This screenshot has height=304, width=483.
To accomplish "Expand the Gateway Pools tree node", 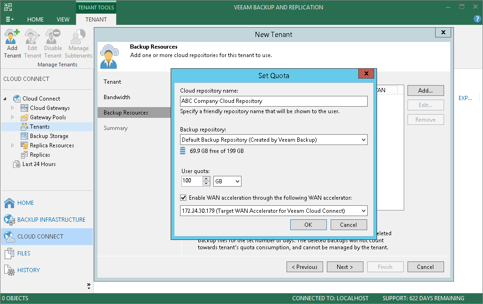I will (x=12, y=117).
